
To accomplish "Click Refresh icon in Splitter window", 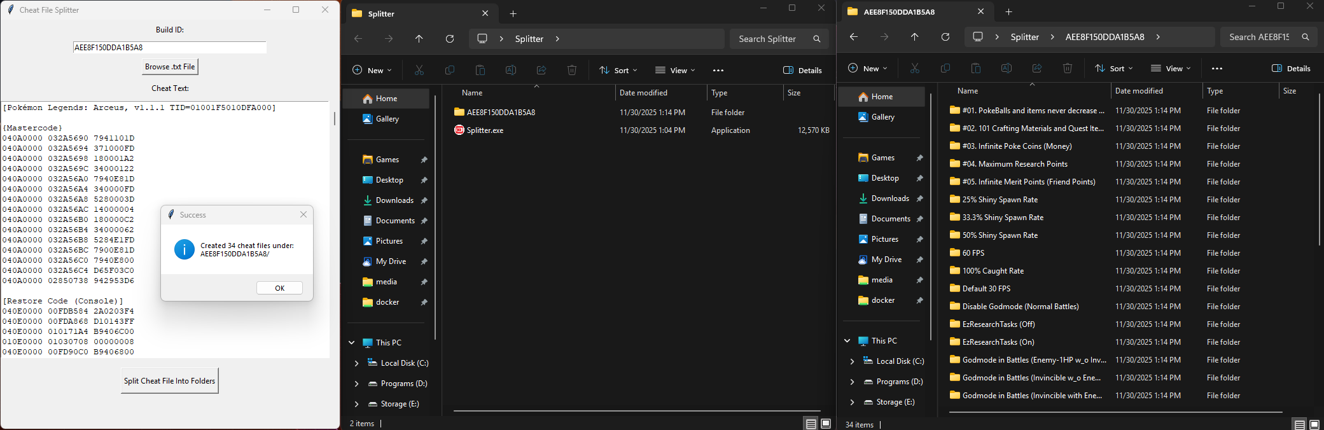I will [x=450, y=39].
